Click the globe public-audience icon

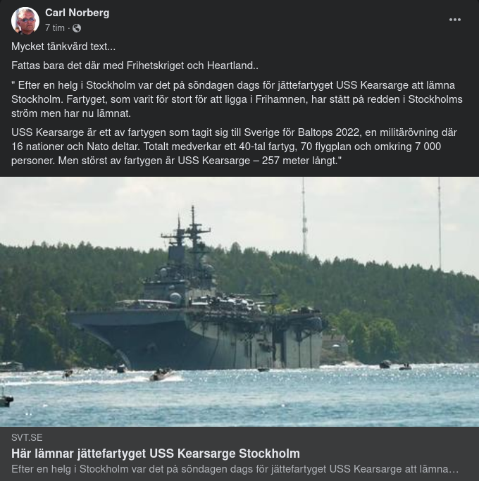76,28
